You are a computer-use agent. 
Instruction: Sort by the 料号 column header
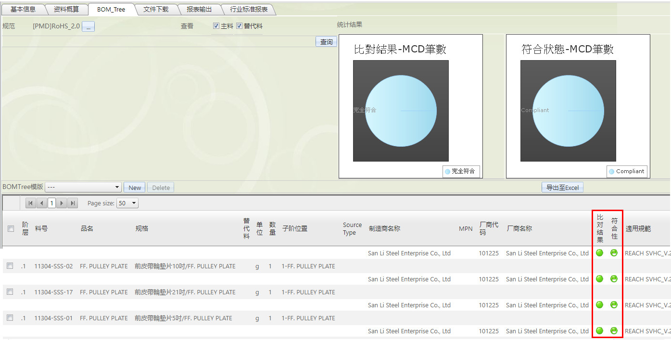pyautogui.click(x=41, y=229)
